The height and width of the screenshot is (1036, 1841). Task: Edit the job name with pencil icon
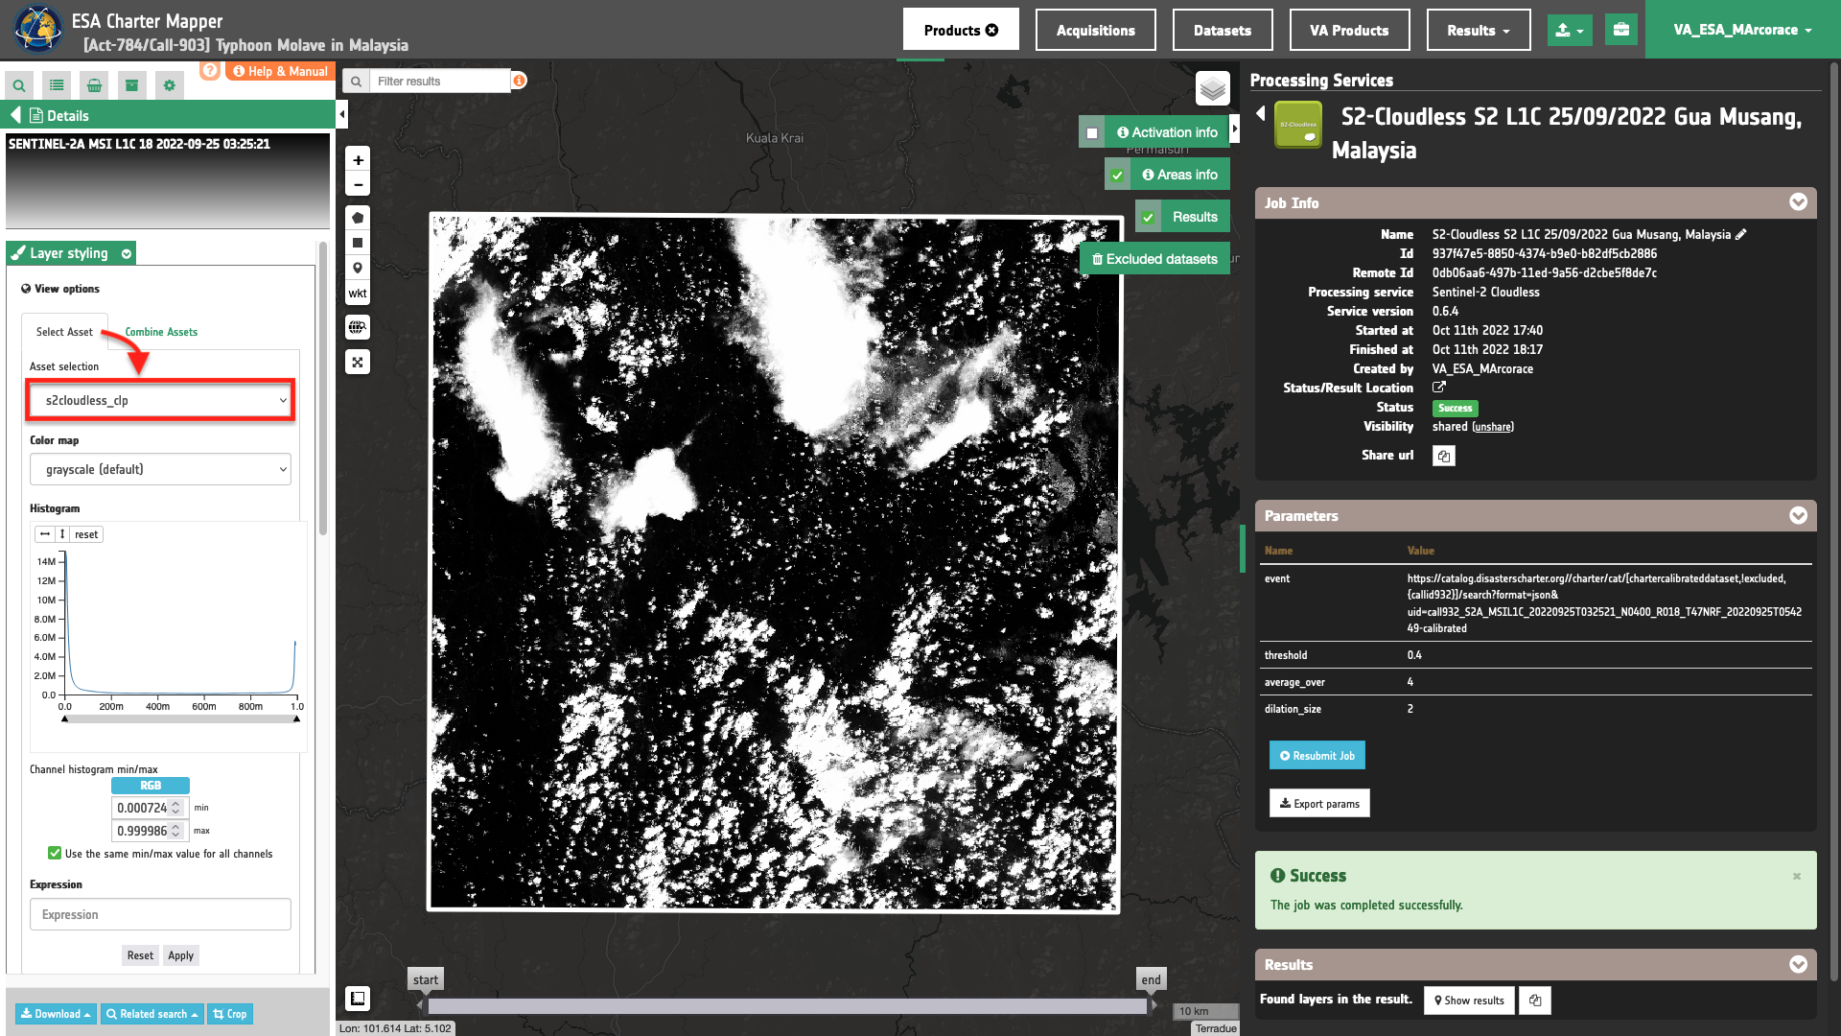point(1741,234)
